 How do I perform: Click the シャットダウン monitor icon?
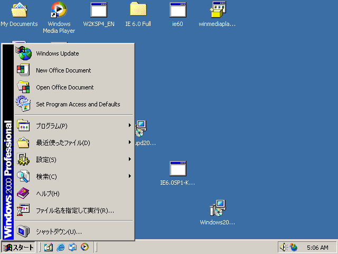[x=23, y=231]
